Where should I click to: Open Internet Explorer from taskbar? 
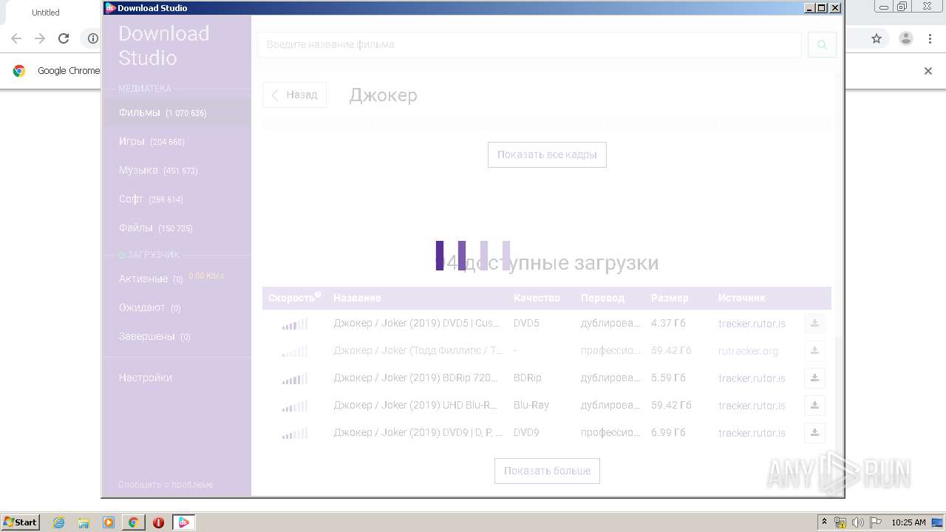tap(58, 522)
